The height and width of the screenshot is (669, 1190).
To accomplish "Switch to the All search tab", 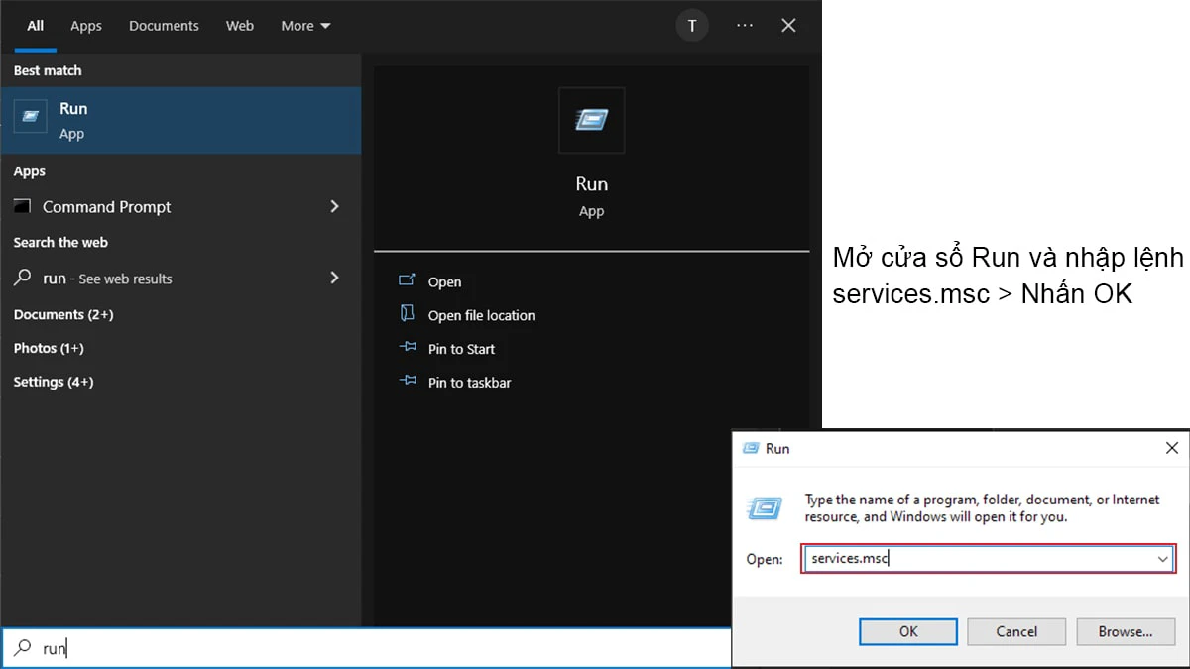I will point(35,26).
